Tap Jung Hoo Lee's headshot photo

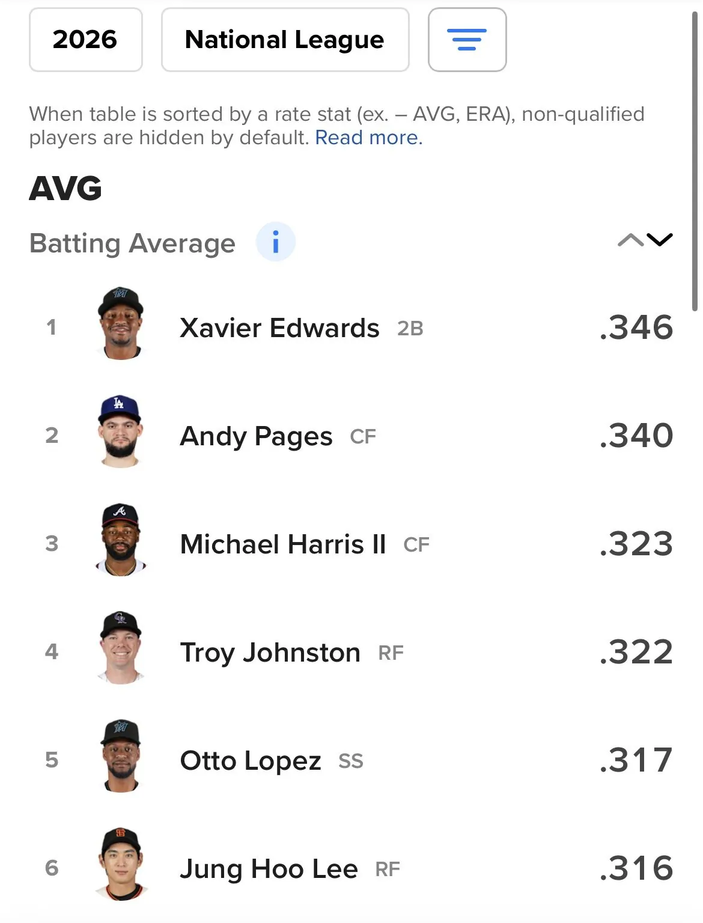121,864
